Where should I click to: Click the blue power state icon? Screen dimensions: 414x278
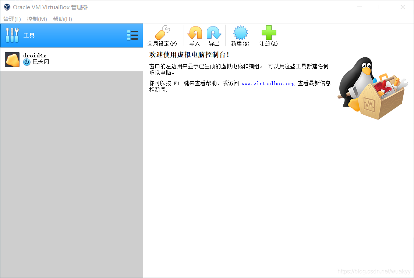coord(26,62)
